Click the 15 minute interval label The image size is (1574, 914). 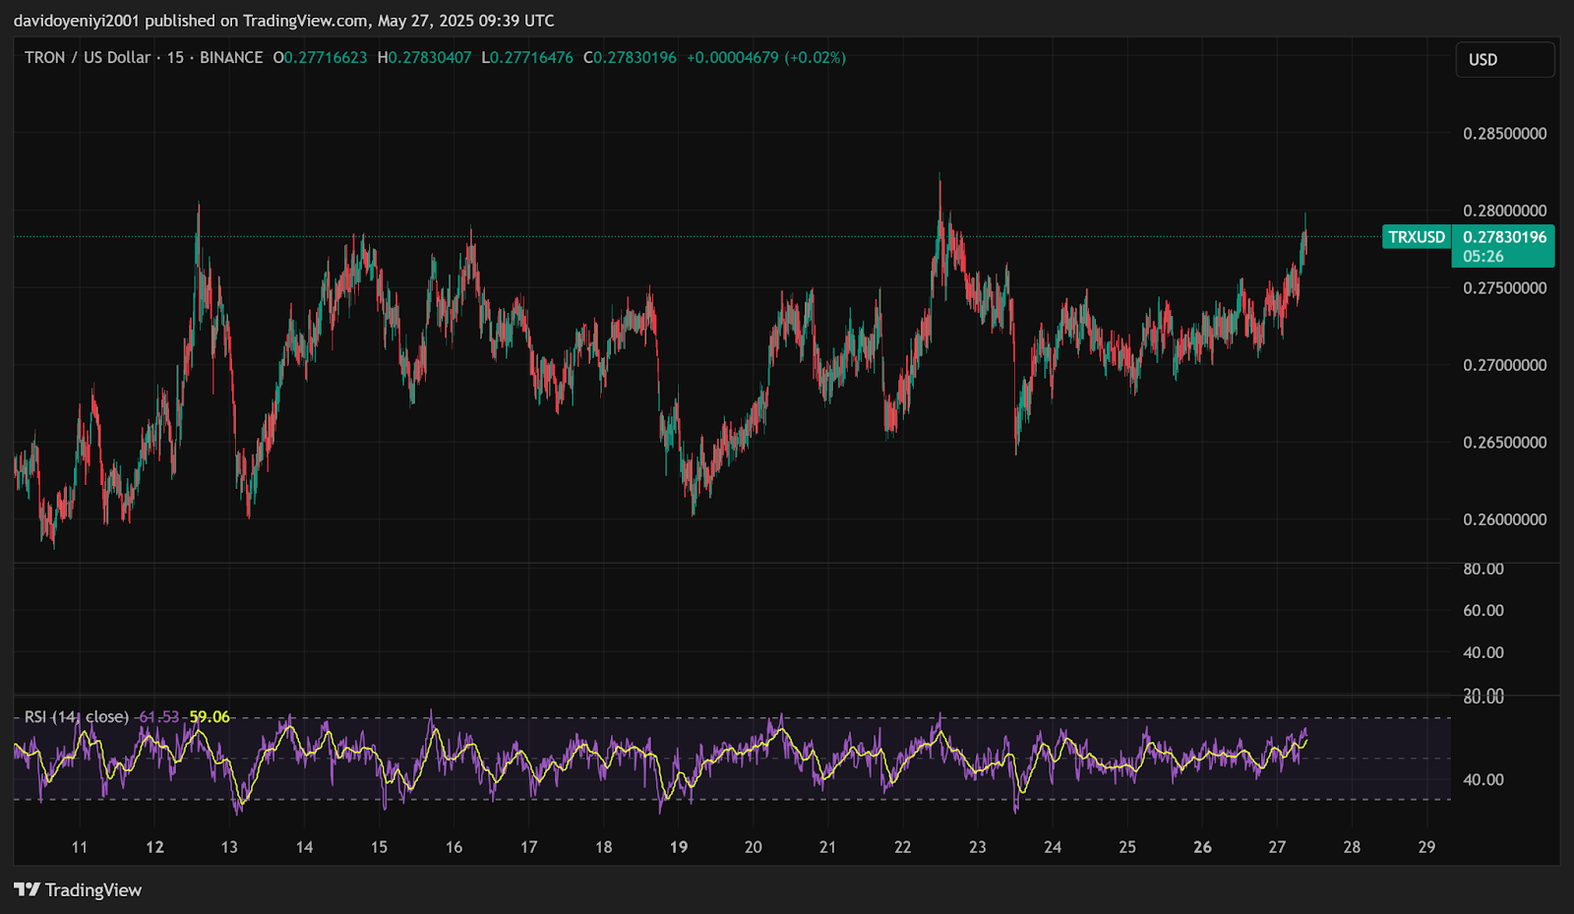[x=175, y=57]
